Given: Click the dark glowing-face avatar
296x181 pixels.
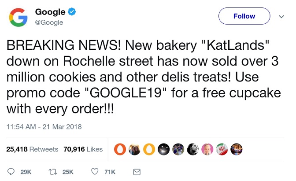Looking at the screenshot, I should pos(163,149).
